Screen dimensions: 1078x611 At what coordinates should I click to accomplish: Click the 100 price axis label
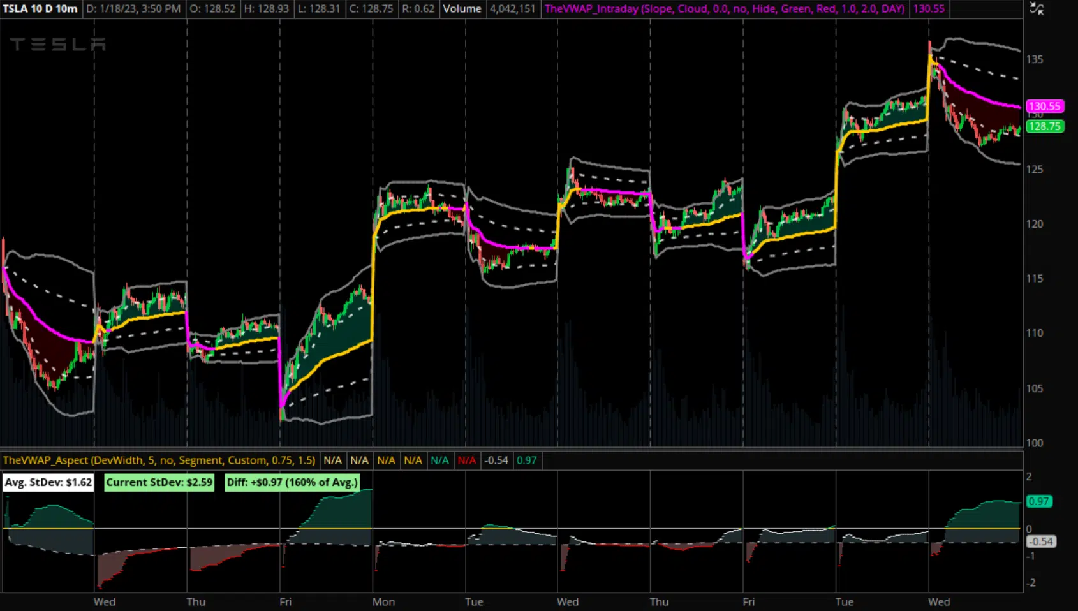(1035, 443)
